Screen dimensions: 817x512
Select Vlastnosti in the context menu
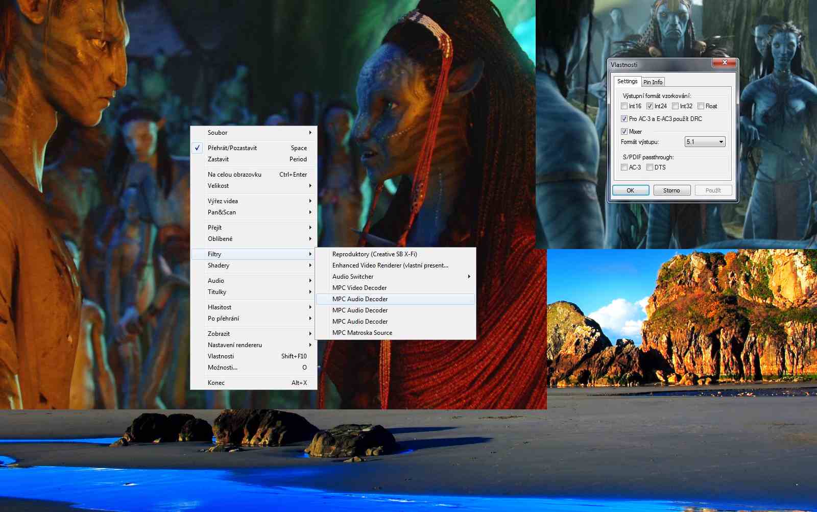(254, 356)
